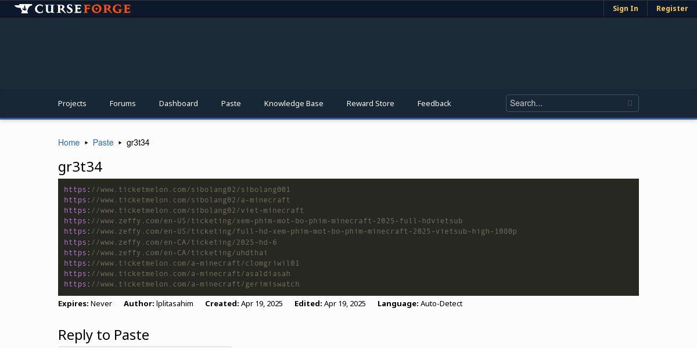Click the gr3t34 breadcrumb text
This screenshot has height=348, width=697.
coord(138,143)
